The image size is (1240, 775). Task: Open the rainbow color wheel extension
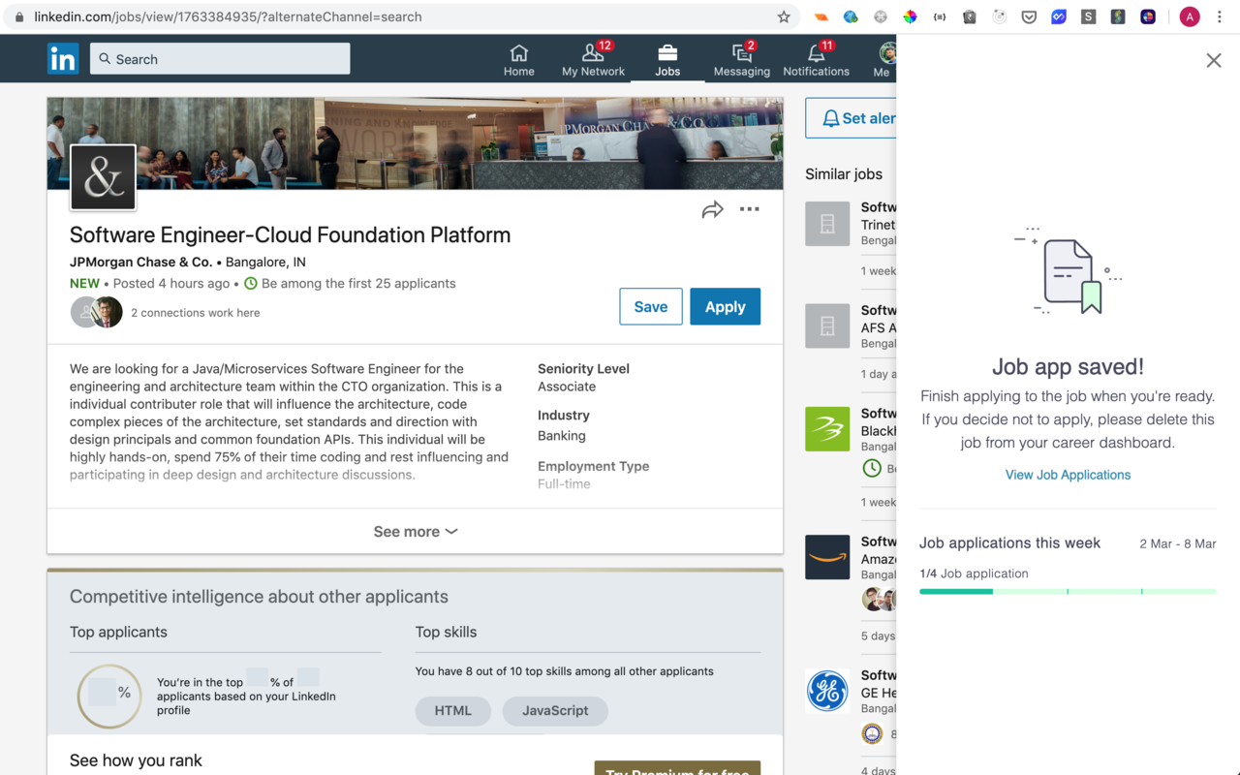[910, 16]
